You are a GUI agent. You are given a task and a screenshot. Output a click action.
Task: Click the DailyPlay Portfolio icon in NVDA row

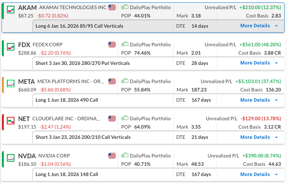click(125, 156)
